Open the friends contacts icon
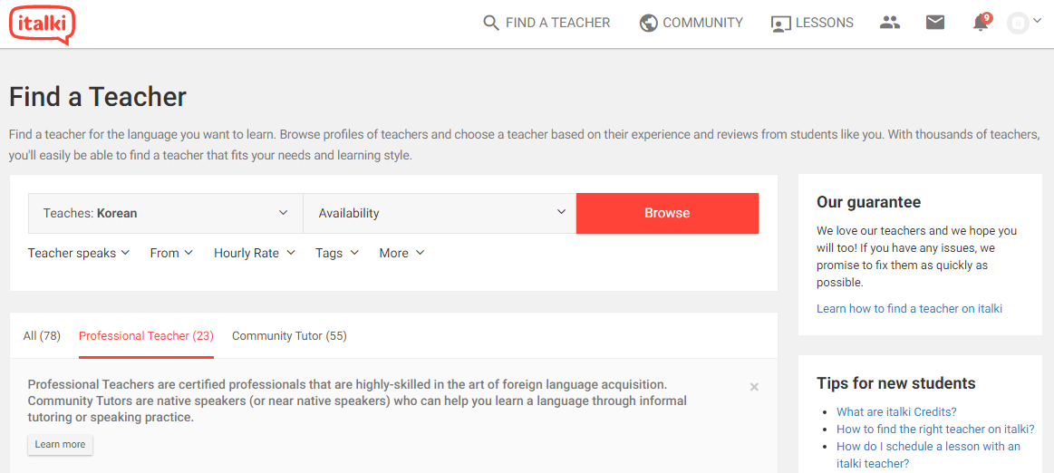This screenshot has height=473, width=1054. coord(889,23)
